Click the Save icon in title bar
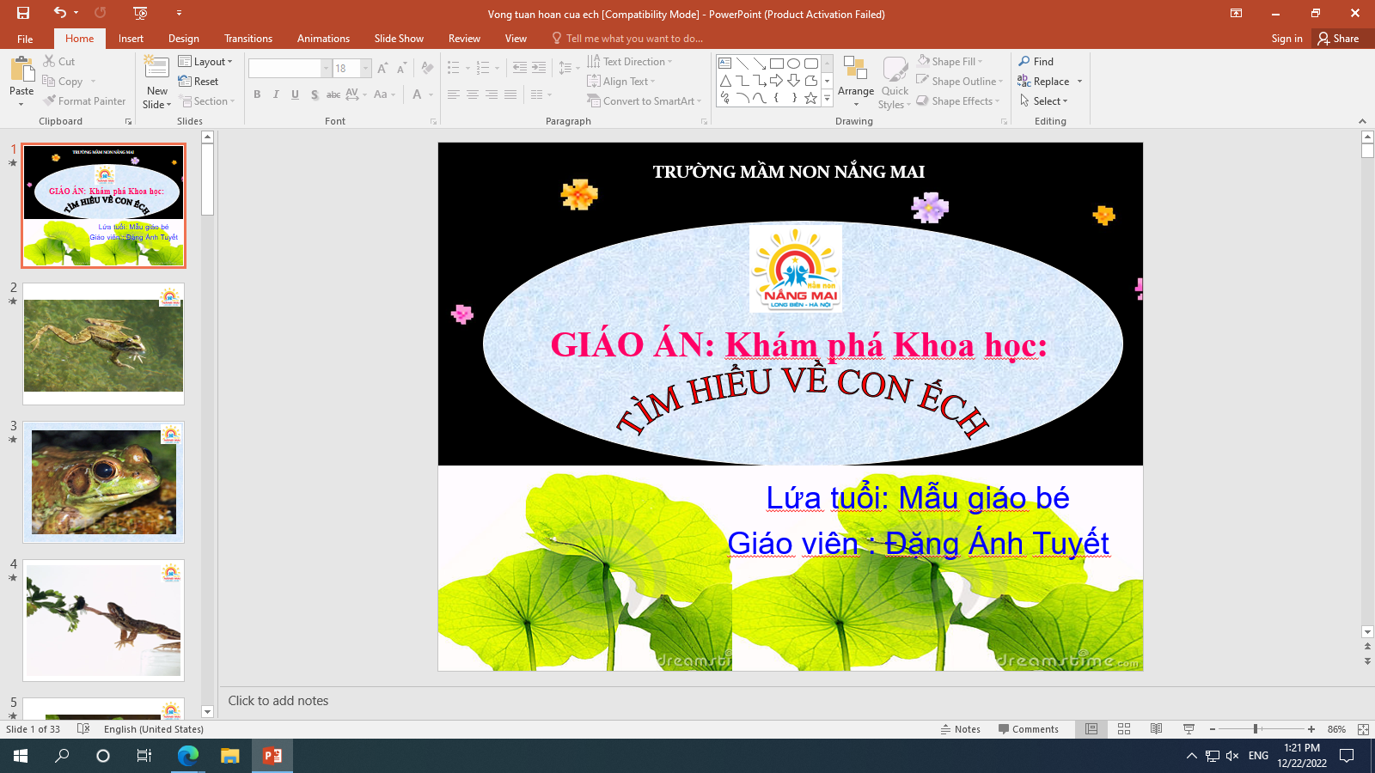 pyautogui.click(x=23, y=13)
